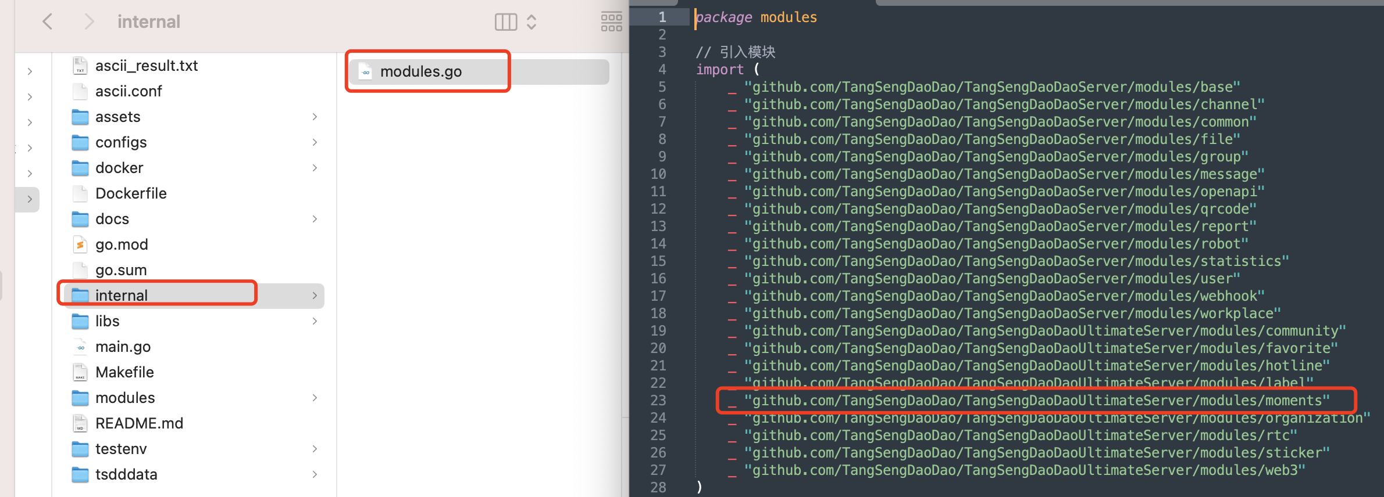Viewport: 1384px width, 497px height.
Task: Expand the configs folder chevron
Action: (x=315, y=142)
